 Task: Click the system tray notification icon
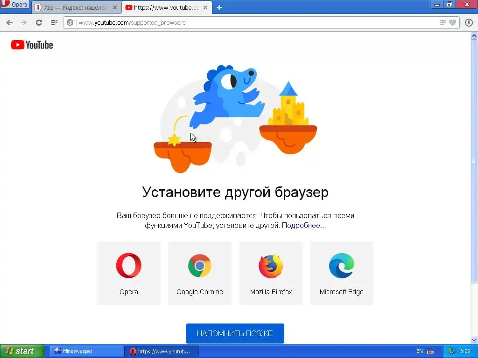[x=451, y=351]
